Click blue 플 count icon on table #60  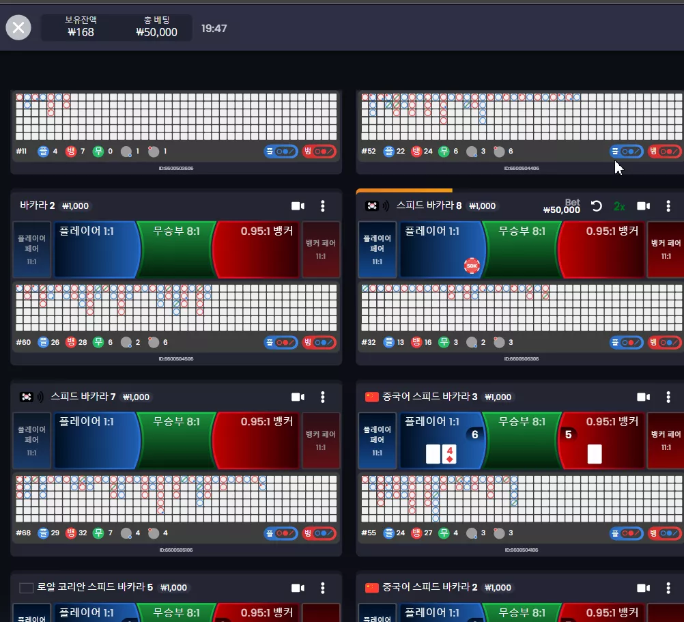[x=43, y=342]
